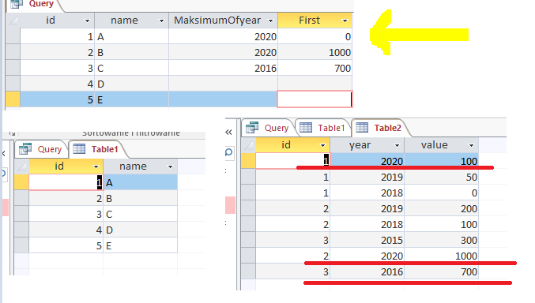The image size is (535, 303).
Task: Click the empty First cell in row E
Action: click(x=315, y=99)
